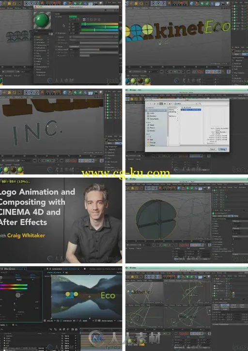Toggle X-axis lock in the material editor screenshot toolbar

[x=26, y=4]
